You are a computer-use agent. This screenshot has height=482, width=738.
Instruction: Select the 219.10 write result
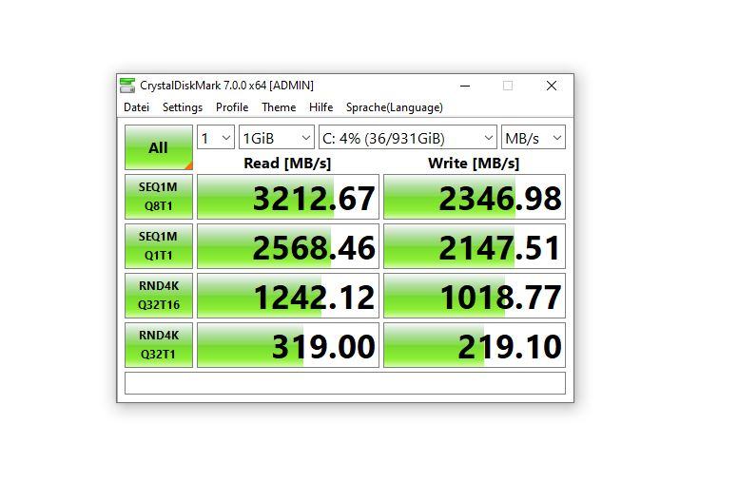(475, 345)
